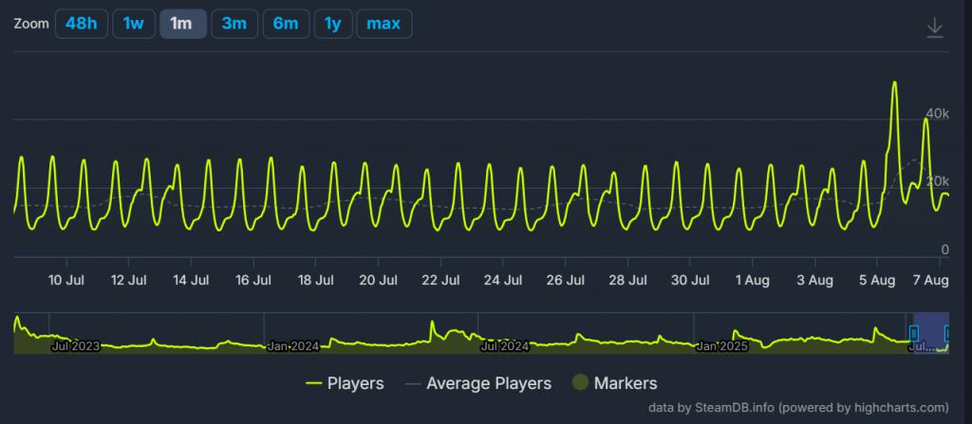Click the navigator's left range handle
Viewport: 972px width, 424px height.
[914, 334]
